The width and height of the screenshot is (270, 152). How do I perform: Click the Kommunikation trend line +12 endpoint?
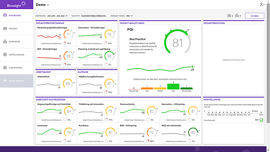[x=143, y=110]
